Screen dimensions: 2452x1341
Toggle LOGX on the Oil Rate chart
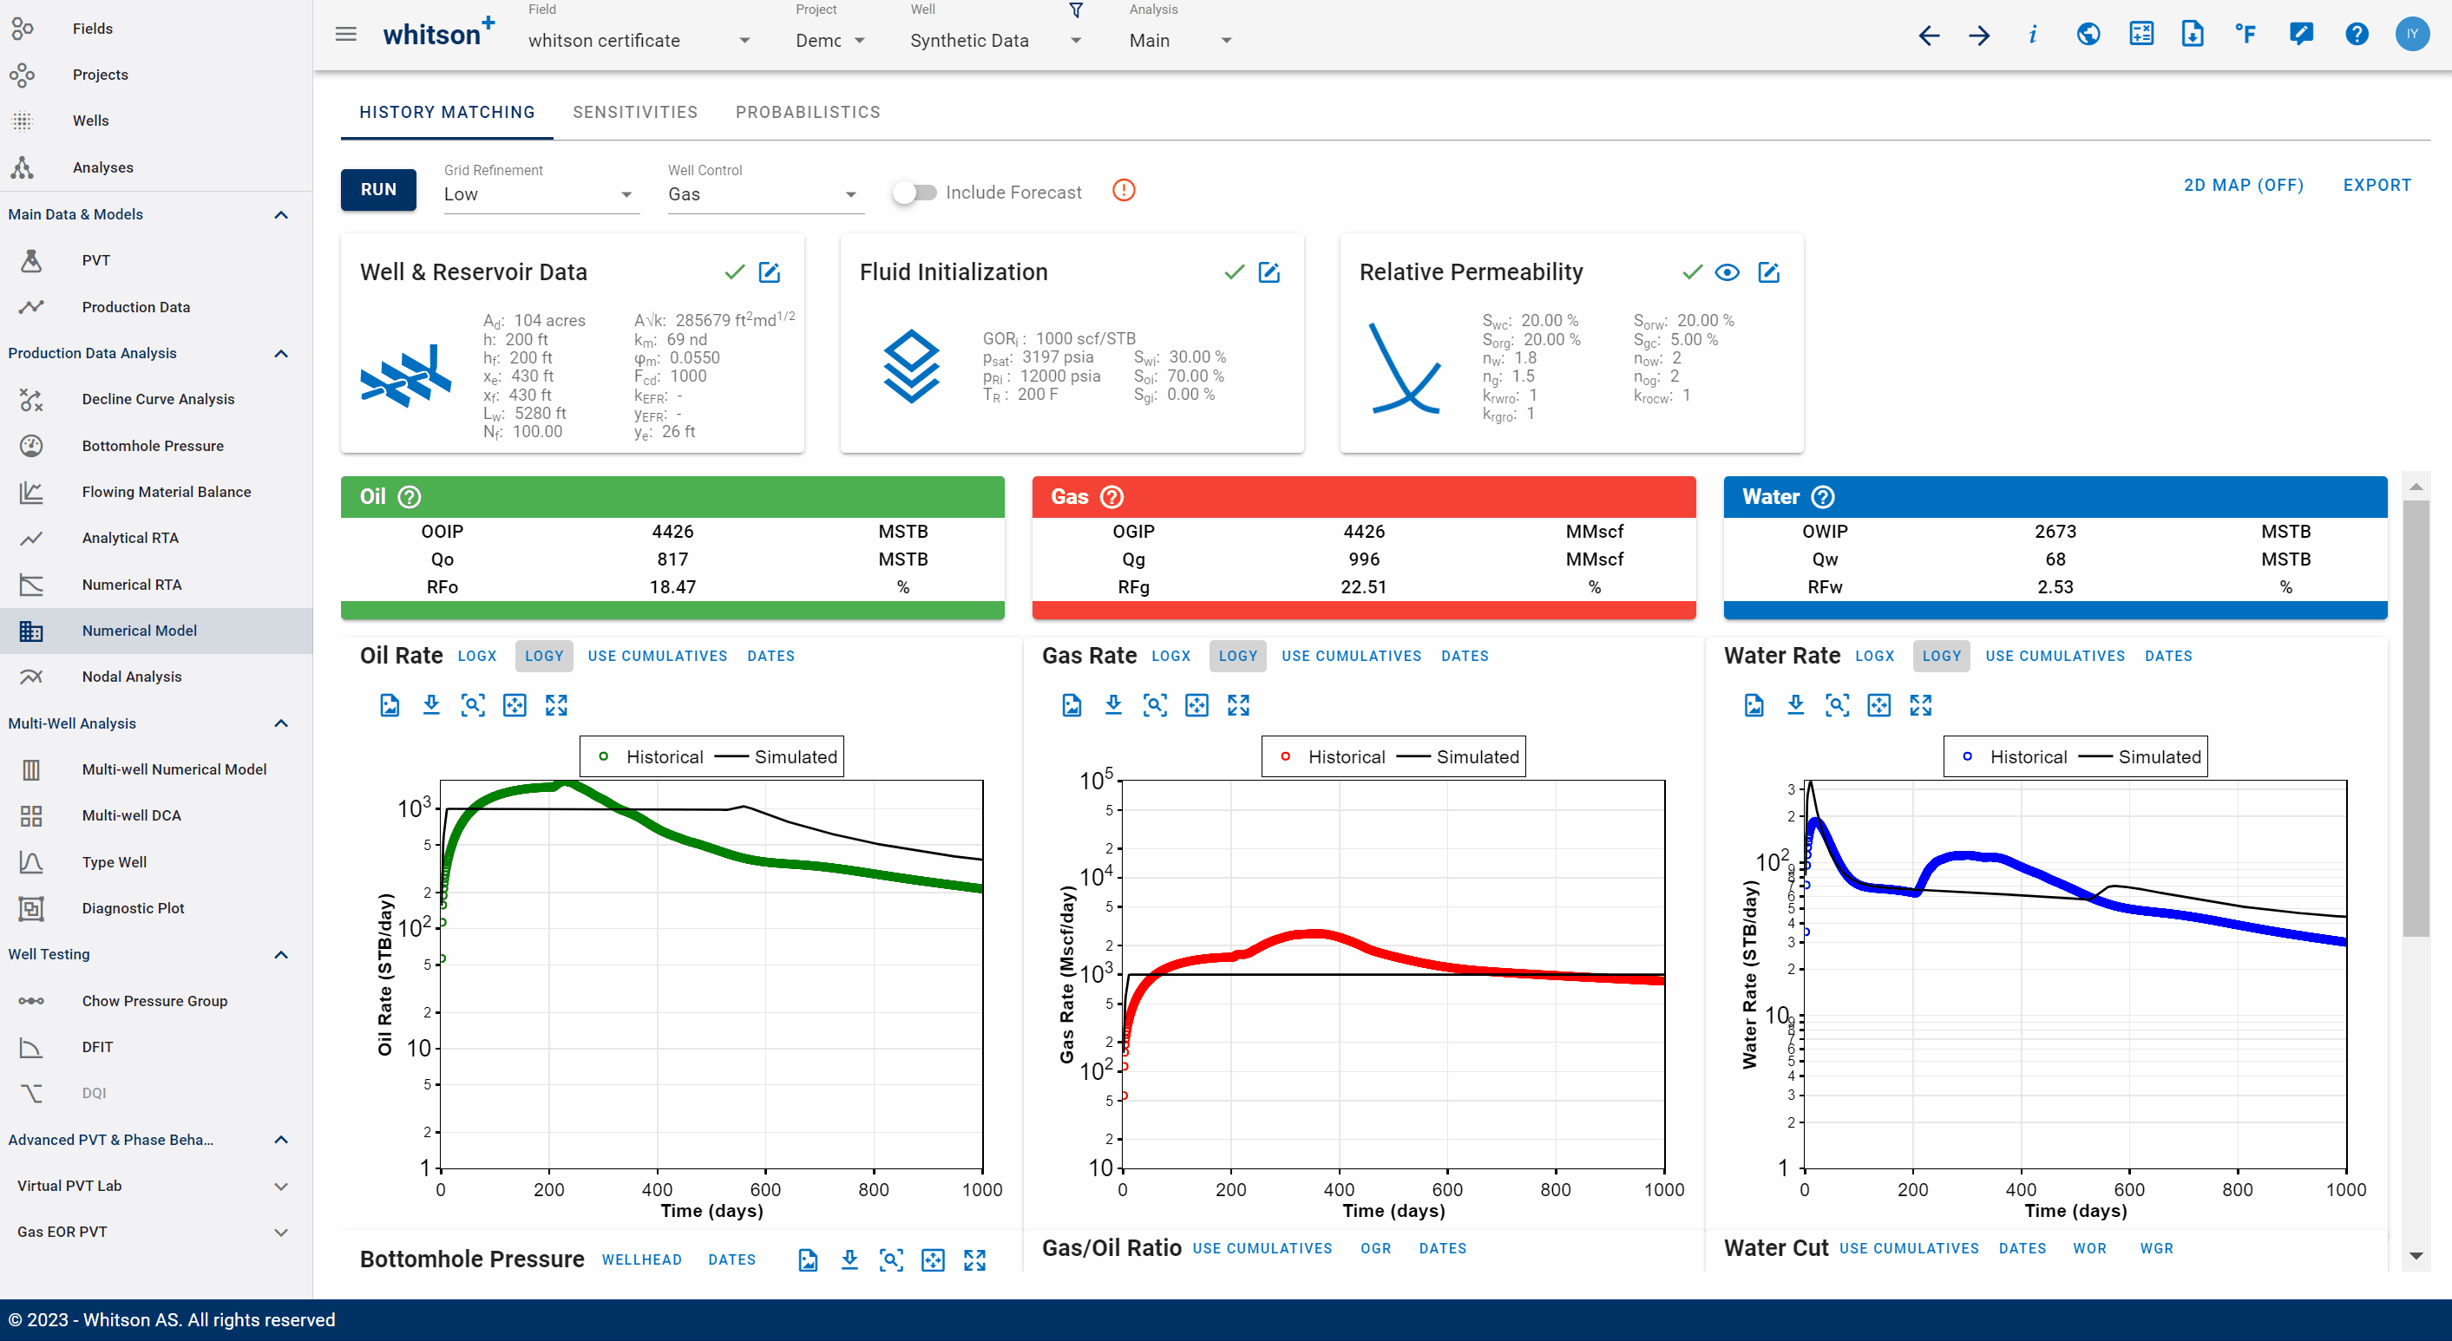pos(477,656)
